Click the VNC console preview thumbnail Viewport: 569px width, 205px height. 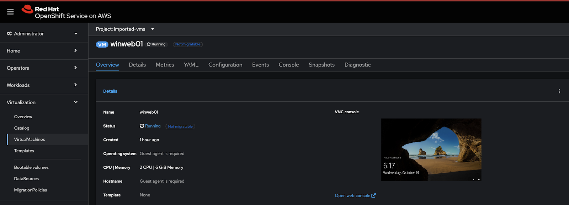(431, 150)
